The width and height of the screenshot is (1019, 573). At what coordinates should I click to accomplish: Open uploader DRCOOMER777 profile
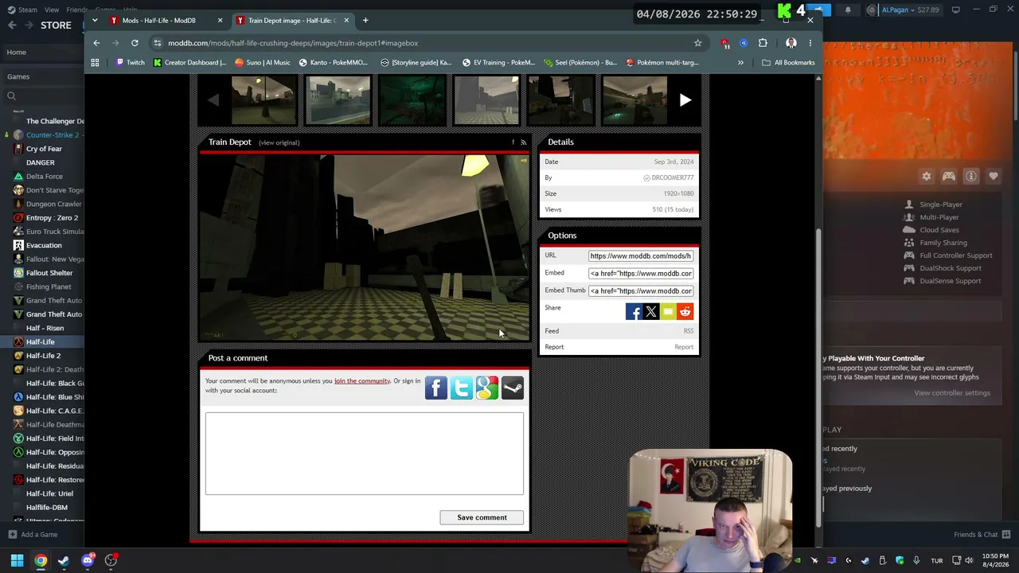click(x=673, y=177)
